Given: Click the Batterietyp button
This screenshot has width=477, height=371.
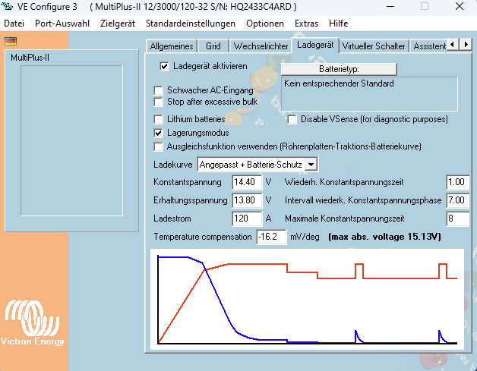Looking at the screenshot, I should coord(339,69).
